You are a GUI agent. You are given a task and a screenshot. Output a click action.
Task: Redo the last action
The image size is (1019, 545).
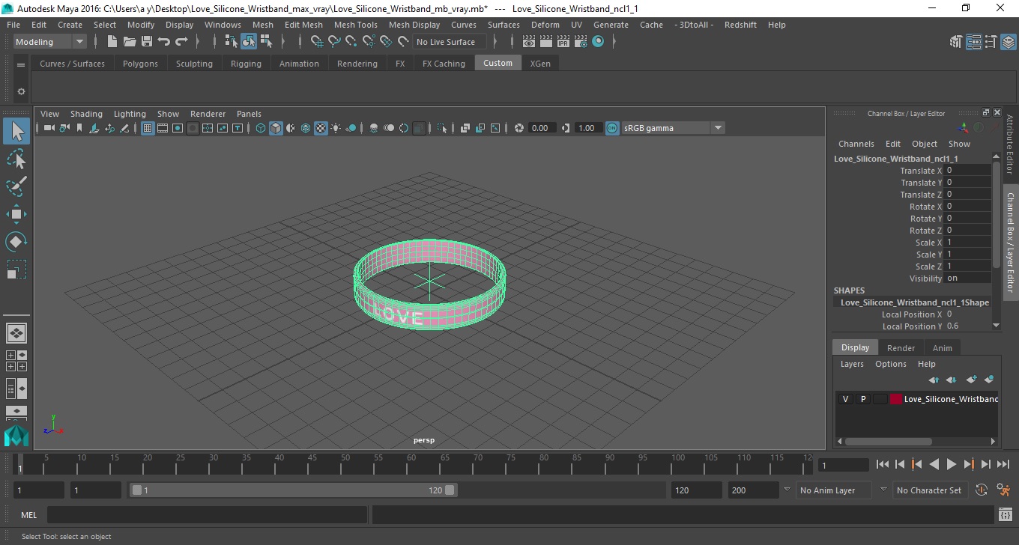click(181, 42)
